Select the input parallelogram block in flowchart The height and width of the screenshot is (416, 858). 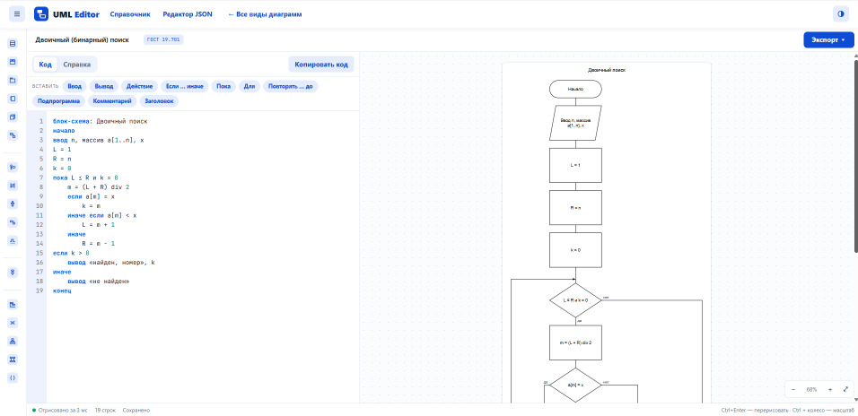click(575, 123)
